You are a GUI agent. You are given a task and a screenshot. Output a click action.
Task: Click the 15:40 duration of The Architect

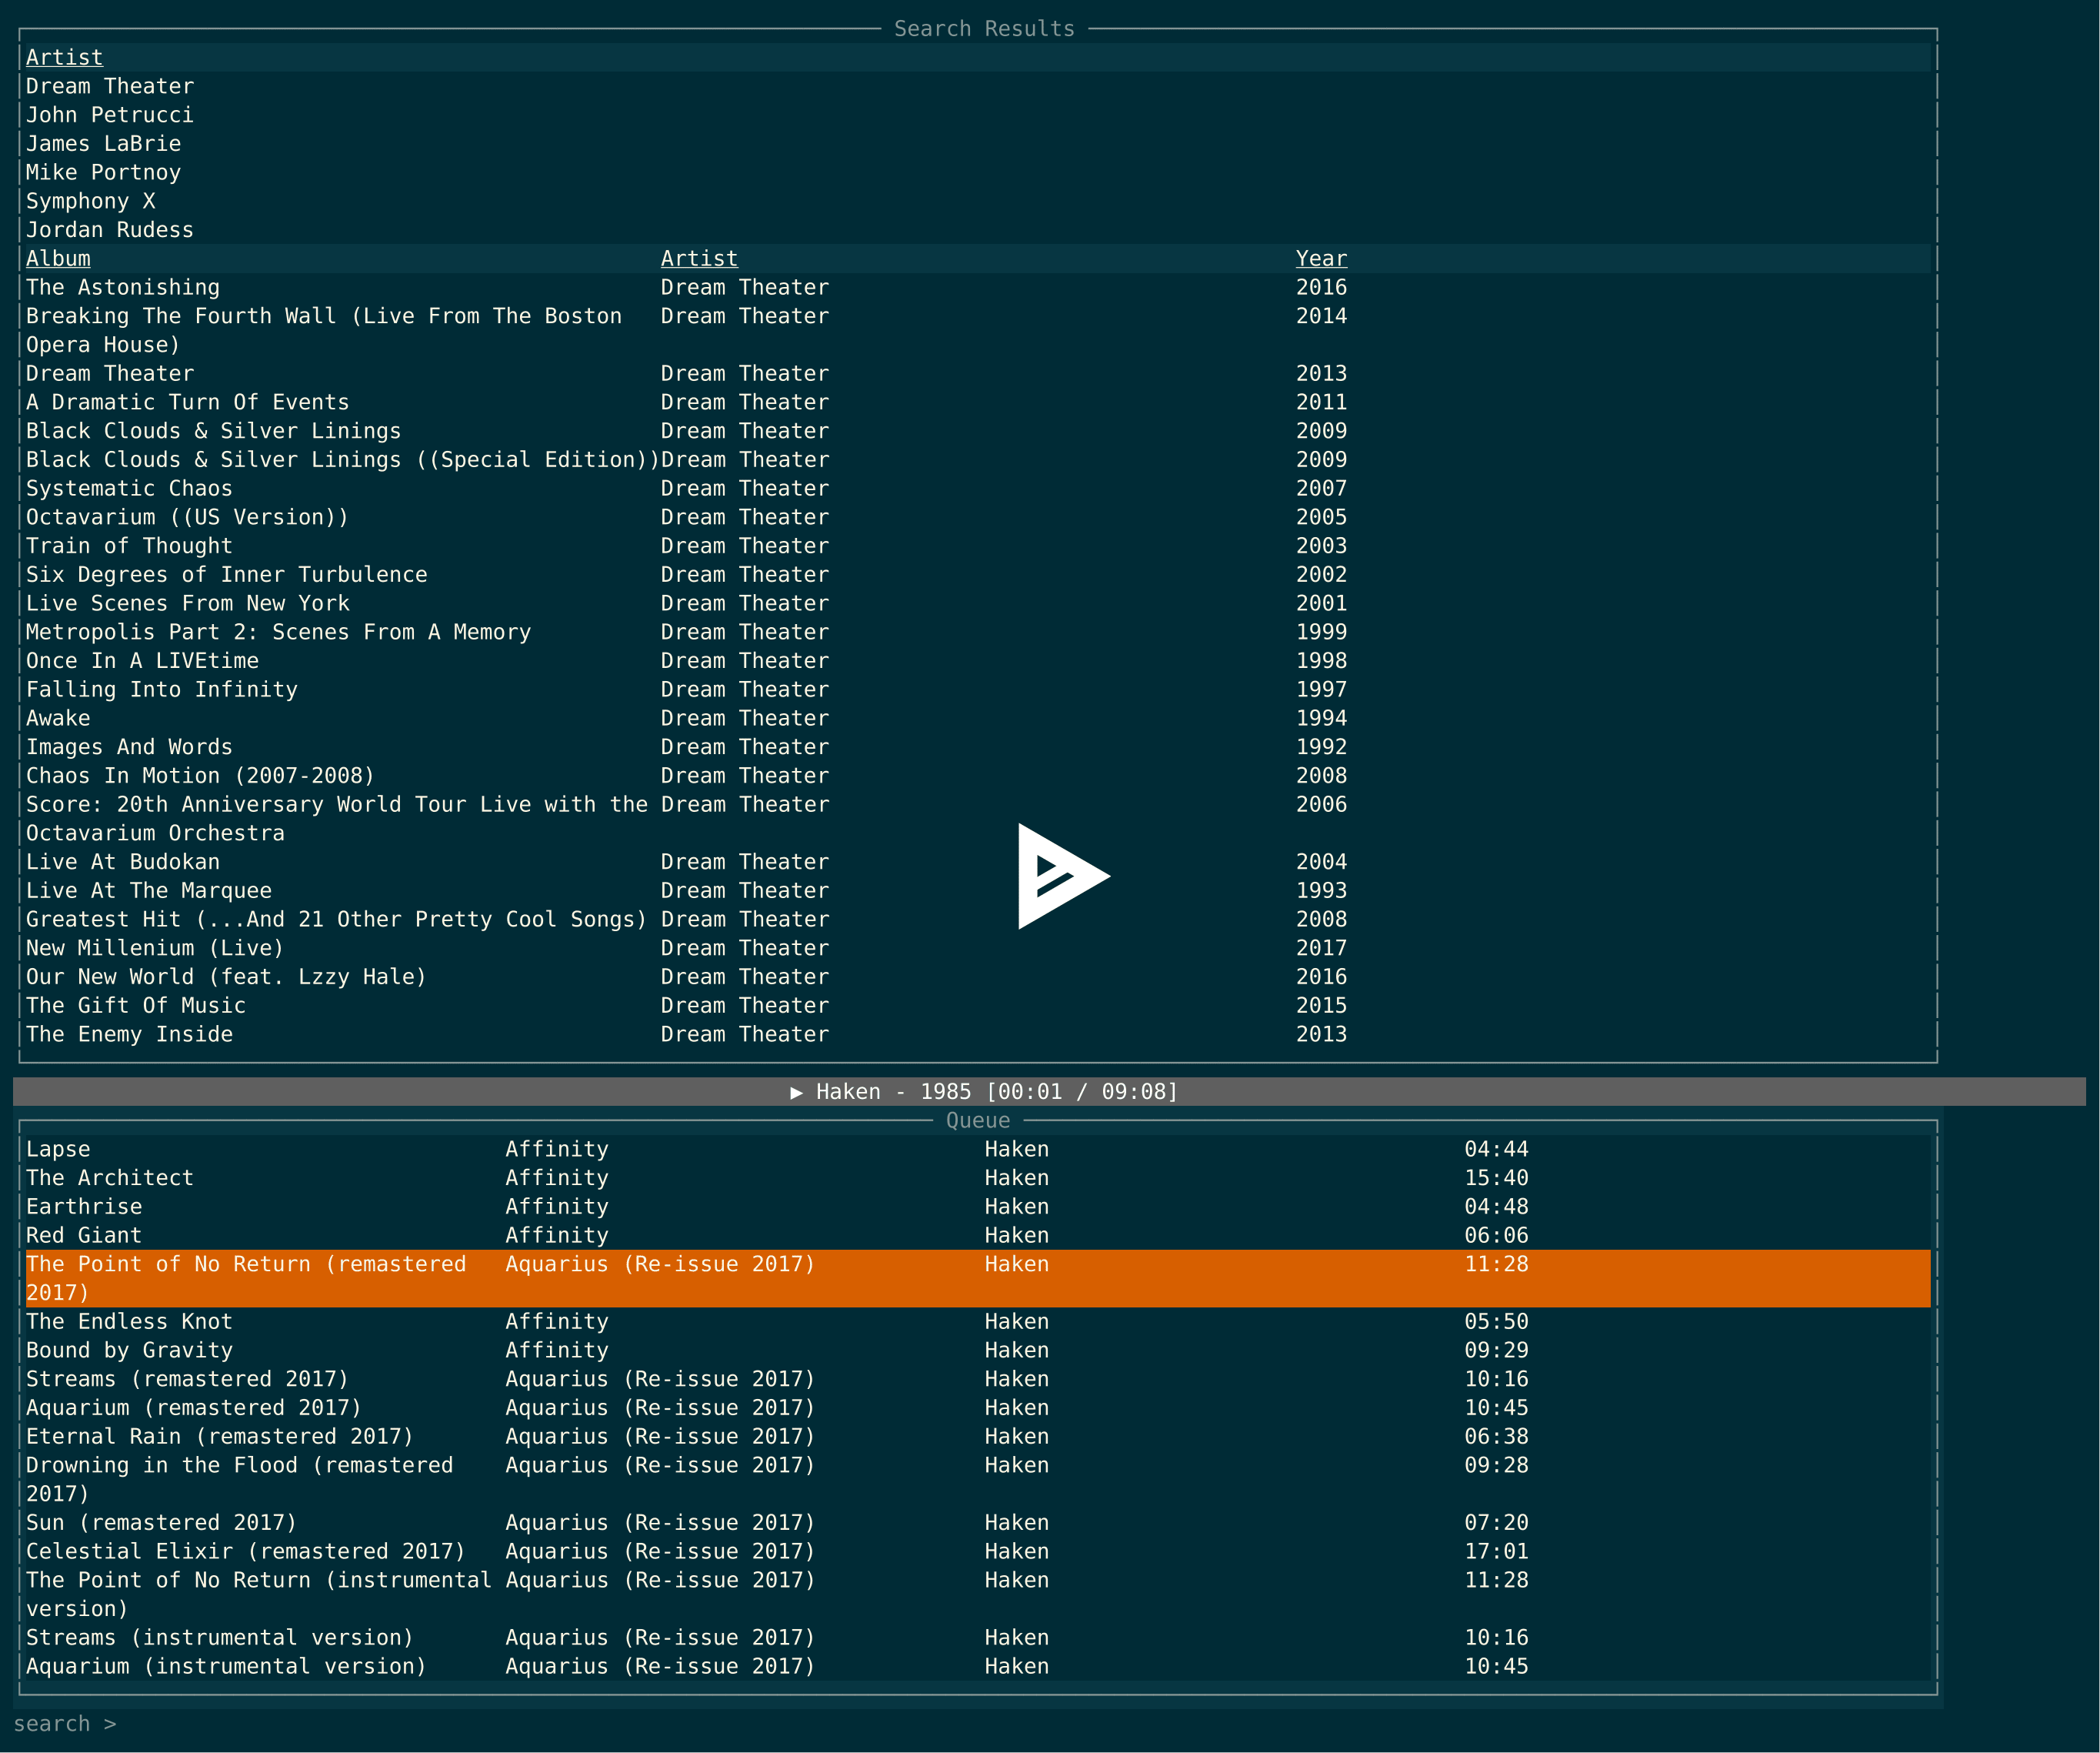click(x=1497, y=1177)
